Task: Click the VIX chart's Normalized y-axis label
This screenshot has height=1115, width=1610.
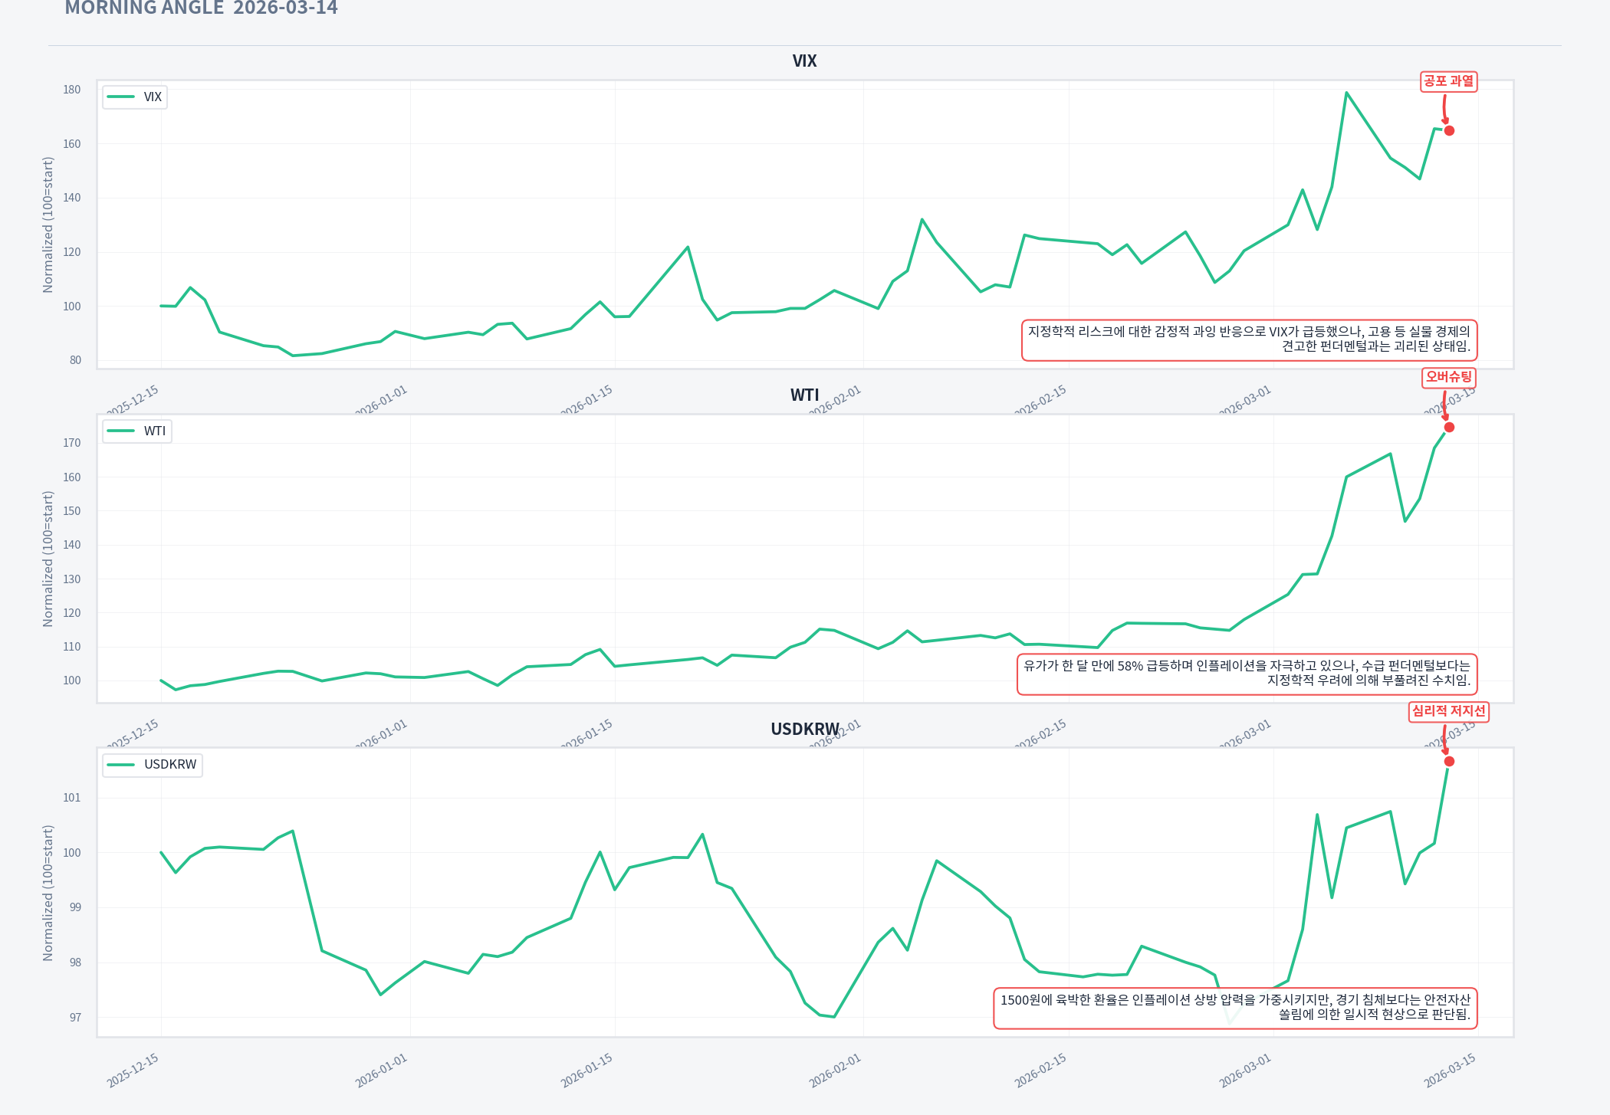Action: (48, 225)
